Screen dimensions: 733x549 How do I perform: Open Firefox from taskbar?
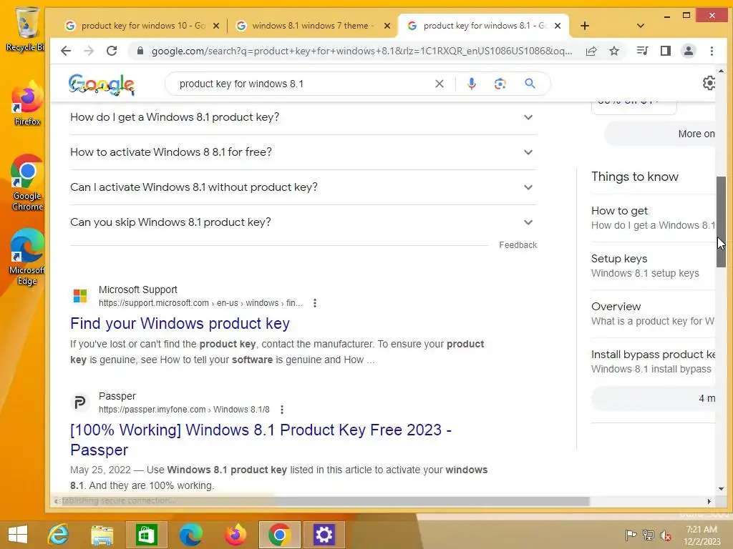[235, 535]
